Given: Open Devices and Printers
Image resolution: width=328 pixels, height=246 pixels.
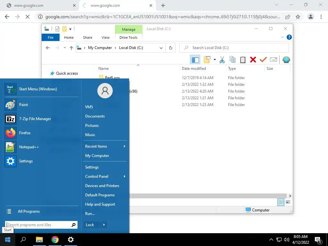Looking at the screenshot, I should point(102,186).
